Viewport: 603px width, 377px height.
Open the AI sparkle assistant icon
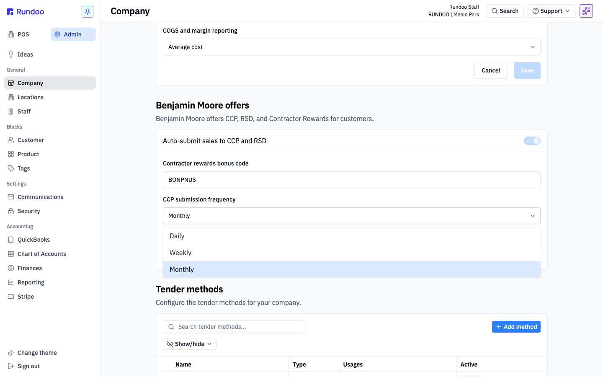(586, 11)
